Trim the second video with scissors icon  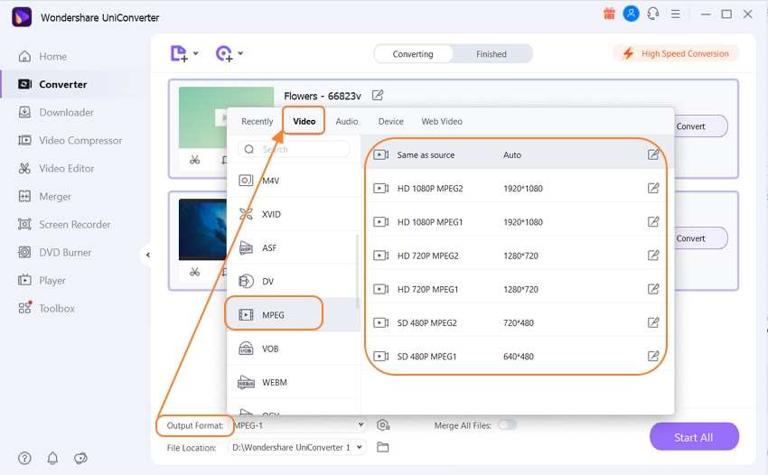[x=195, y=272]
